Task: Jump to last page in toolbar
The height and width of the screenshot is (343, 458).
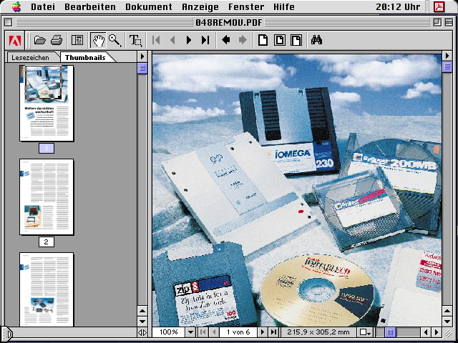Action: 205,40
